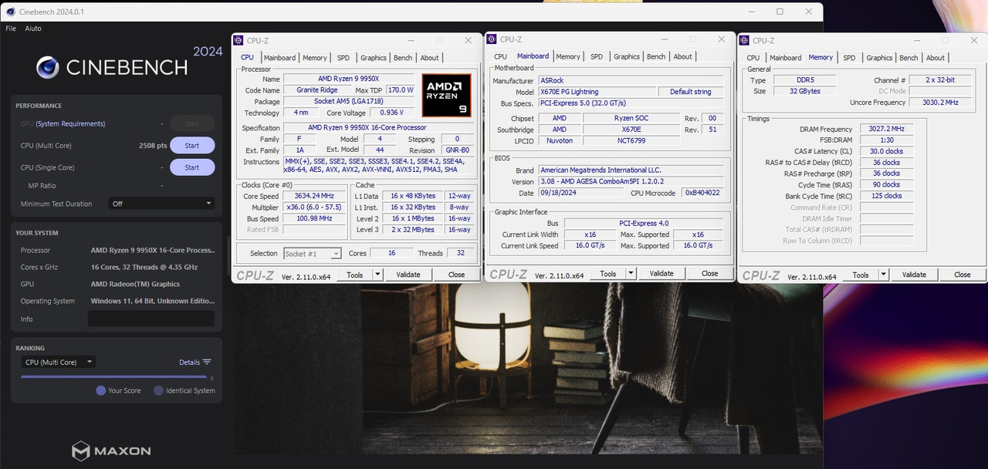Start the CPU Single Core test
The width and height of the screenshot is (988, 469).
click(x=192, y=167)
